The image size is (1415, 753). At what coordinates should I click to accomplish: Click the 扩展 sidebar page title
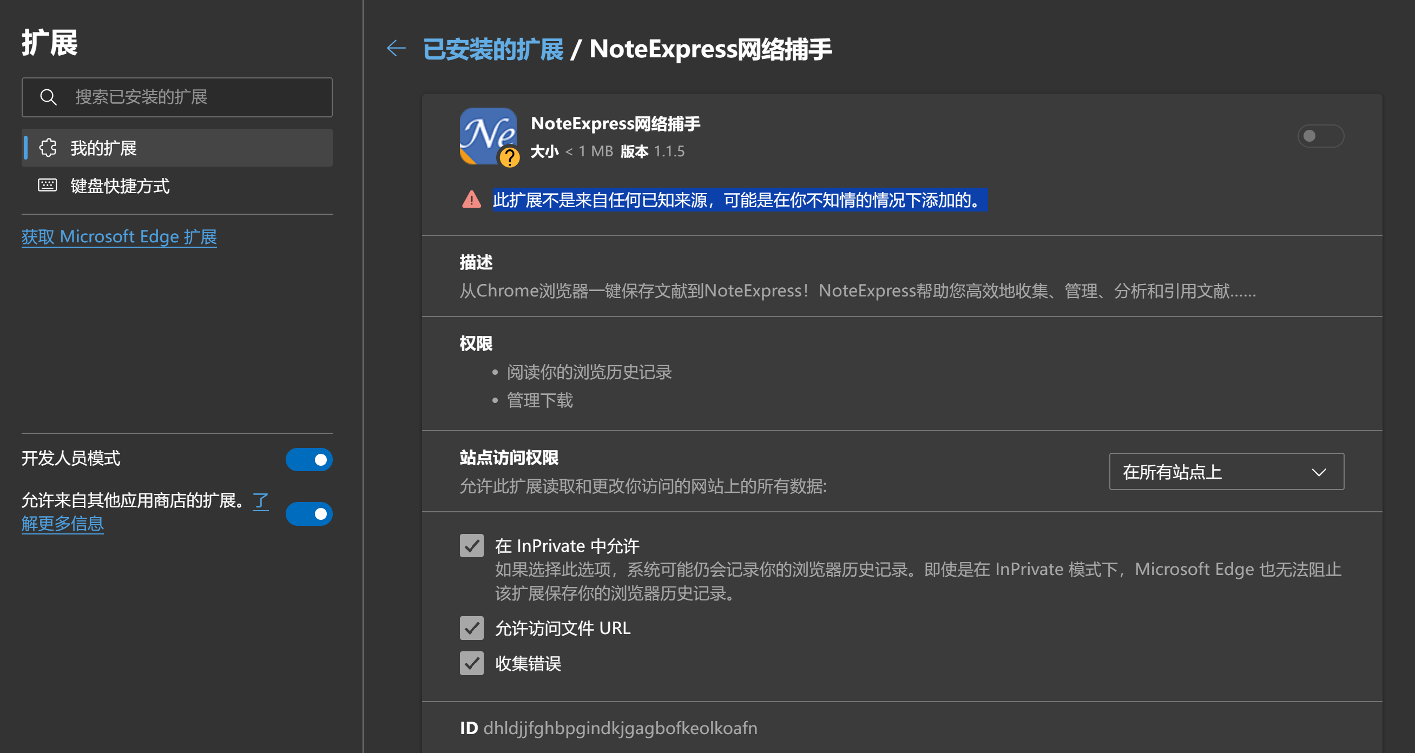(49, 42)
